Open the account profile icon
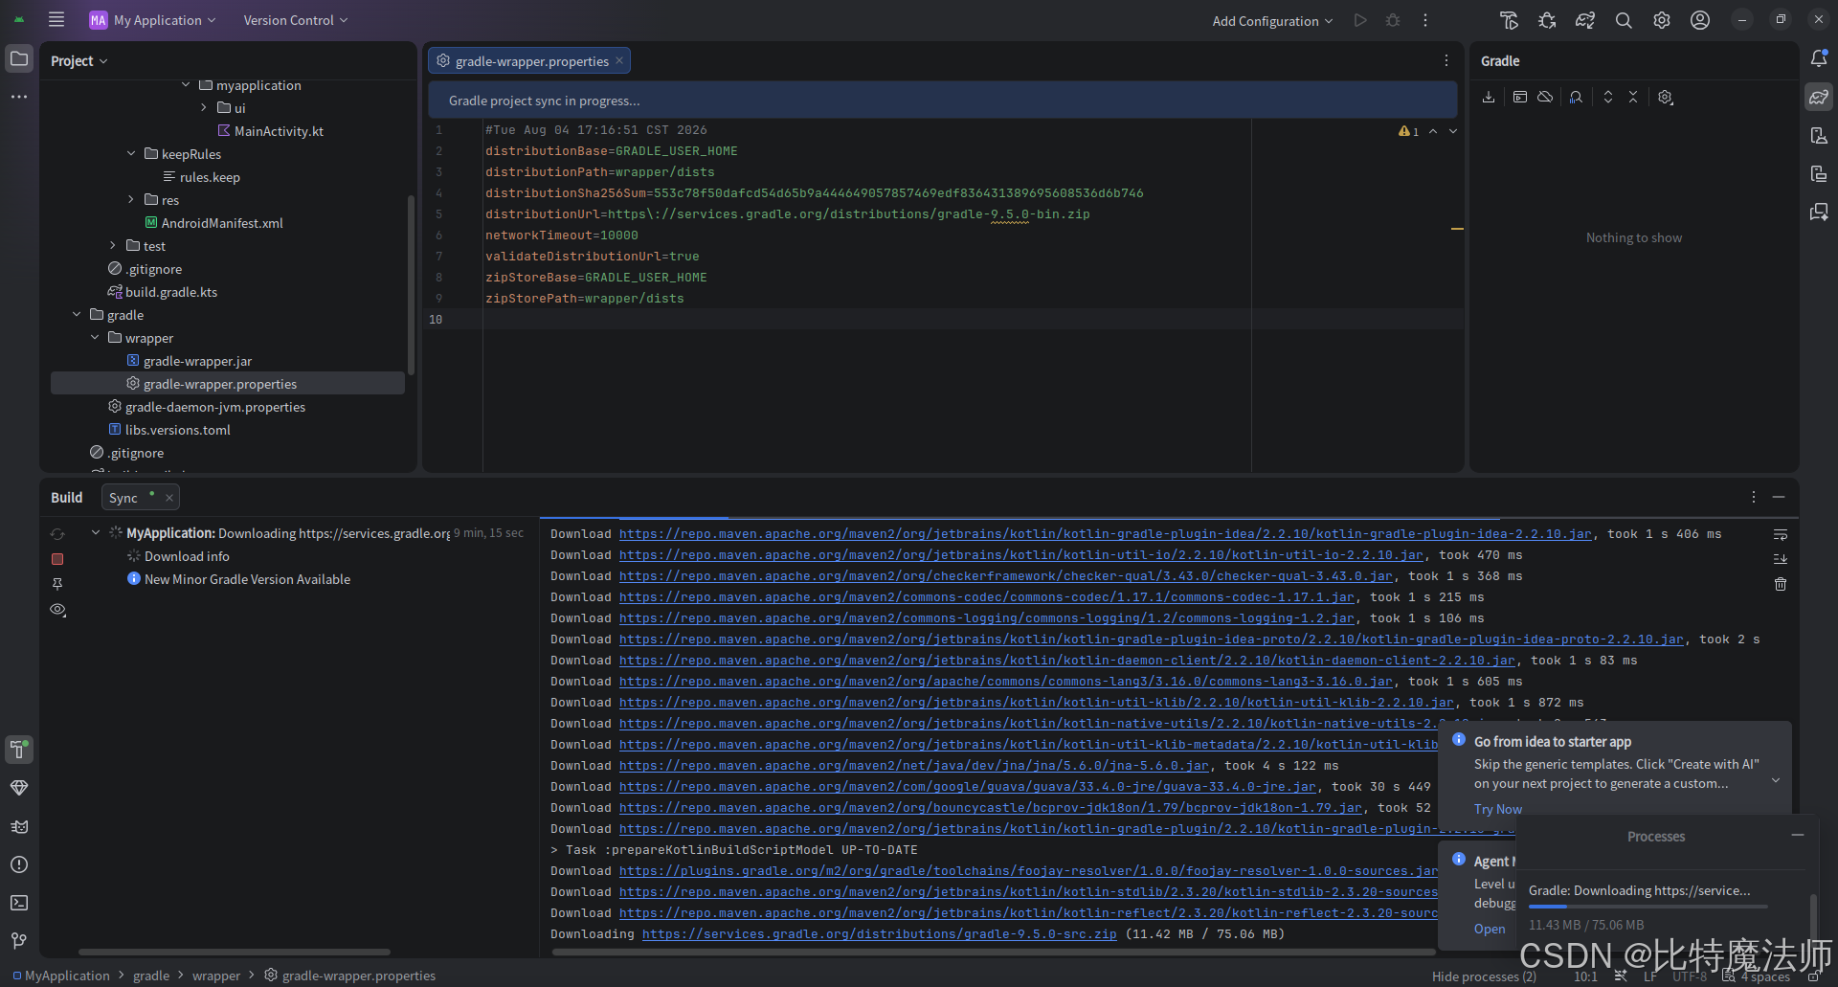 tap(1700, 20)
